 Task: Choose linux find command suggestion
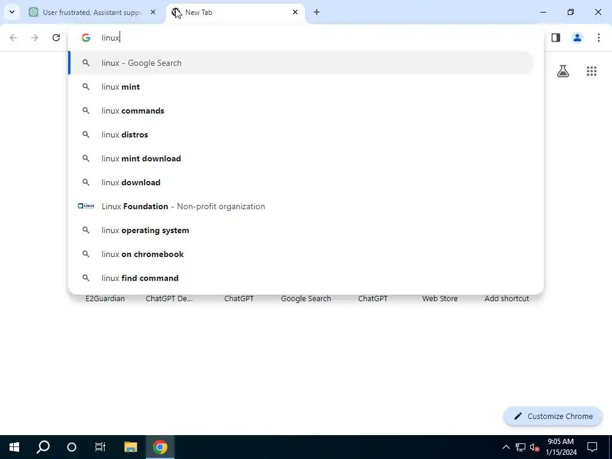click(301, 278)
